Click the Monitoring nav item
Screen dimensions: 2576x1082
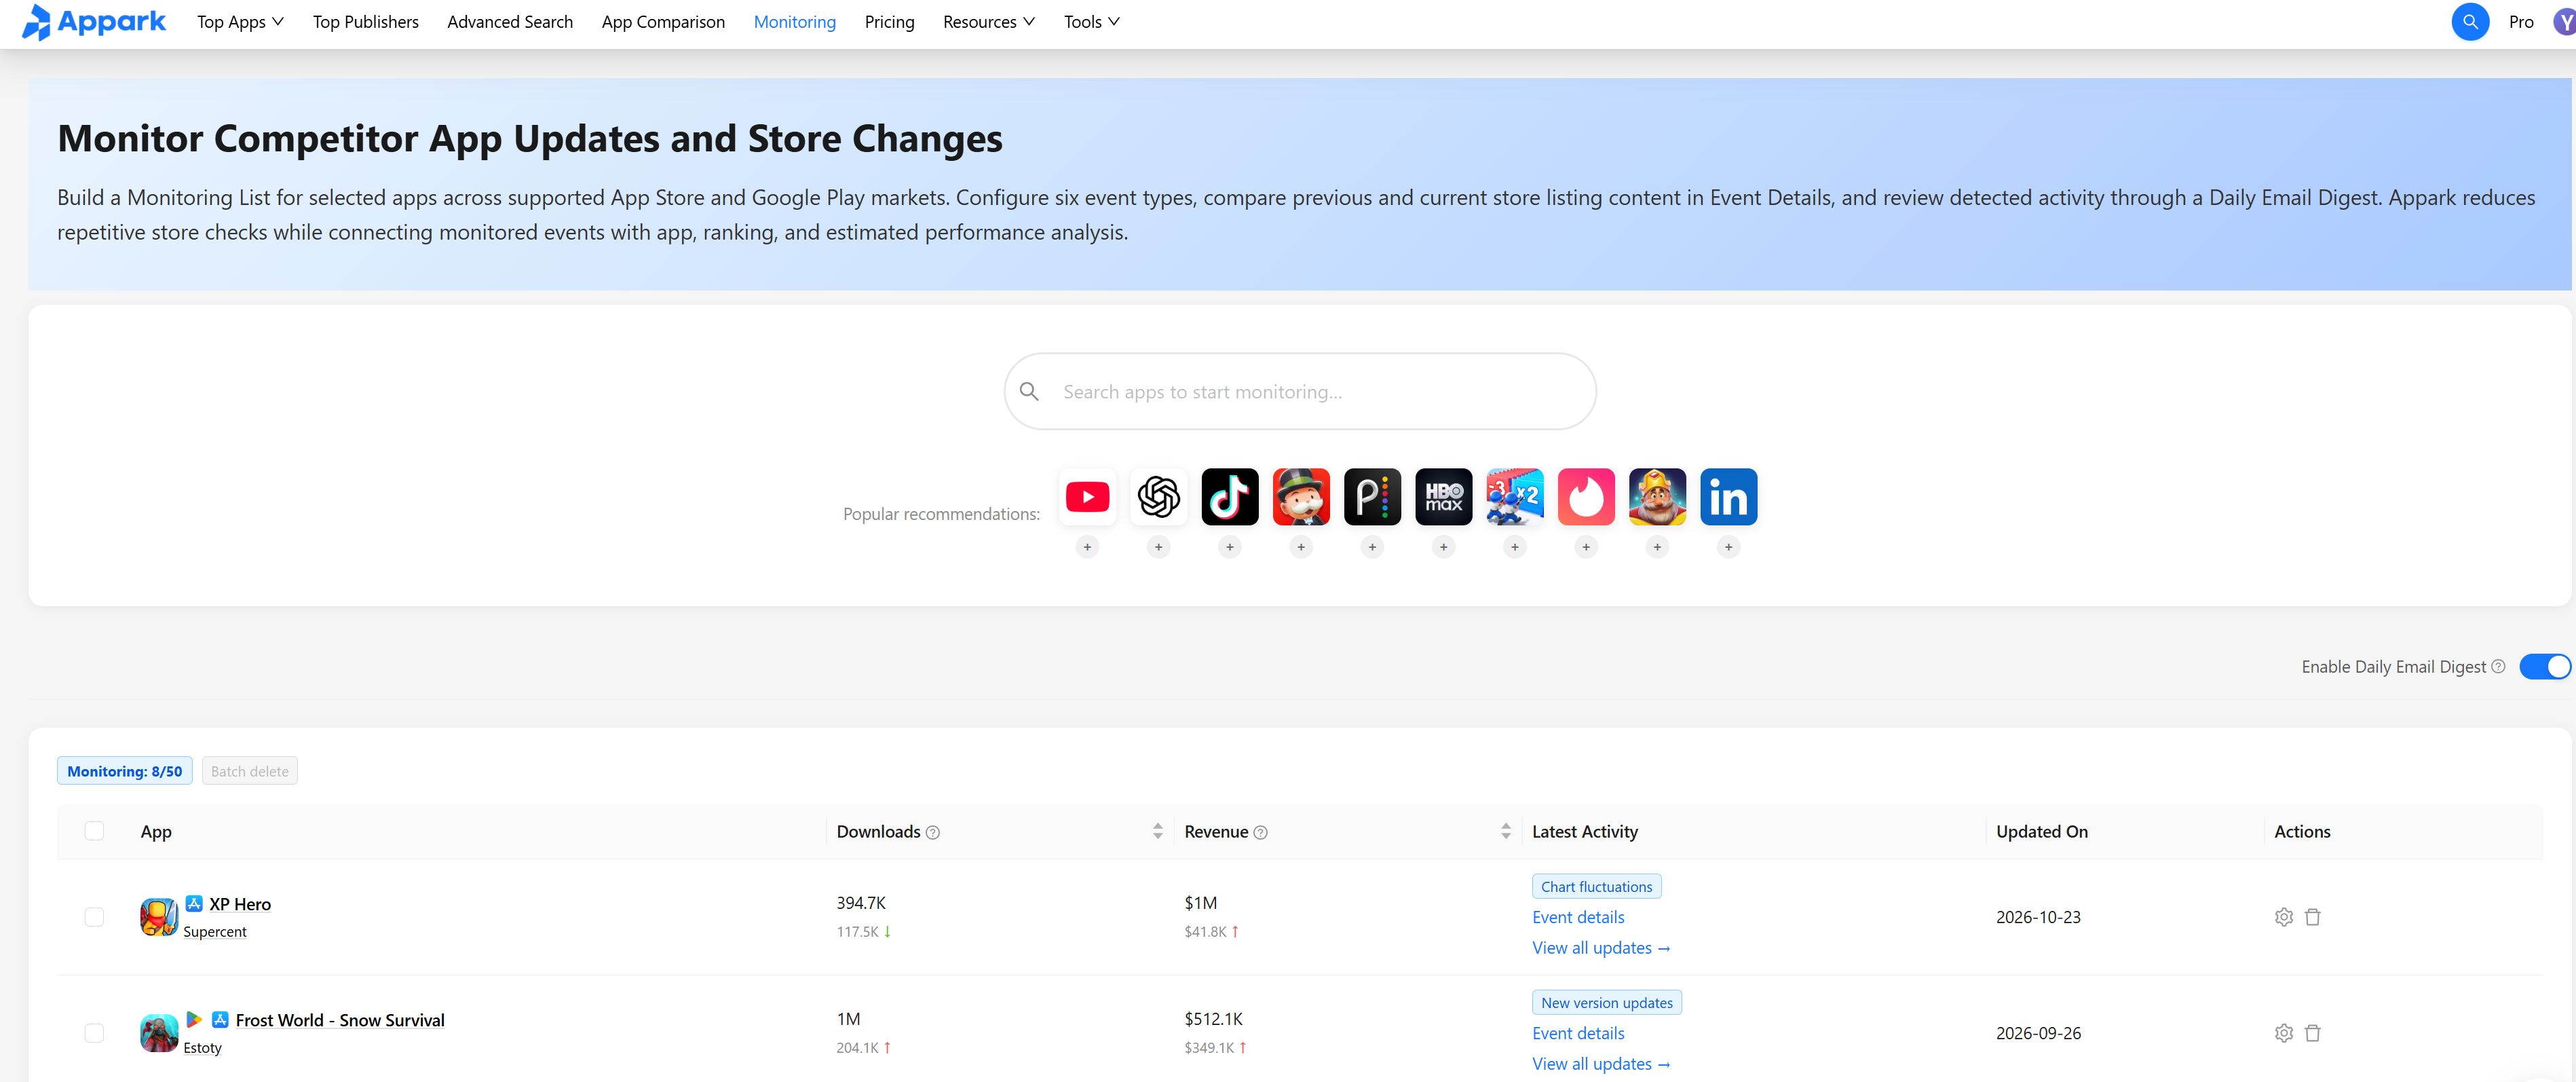pyautogui.click(x=794, y=22)
